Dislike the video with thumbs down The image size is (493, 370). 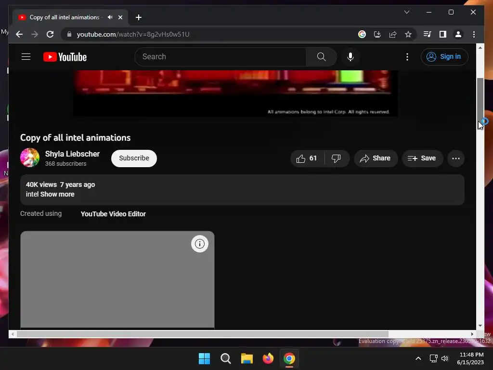click(x=336, y=158)
